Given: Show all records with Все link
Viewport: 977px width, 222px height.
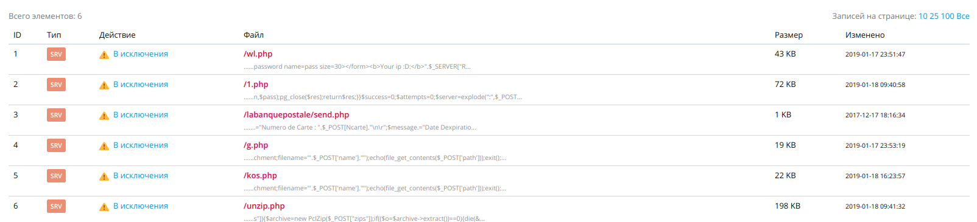Looking at the screenshot, I should point(963,16).
